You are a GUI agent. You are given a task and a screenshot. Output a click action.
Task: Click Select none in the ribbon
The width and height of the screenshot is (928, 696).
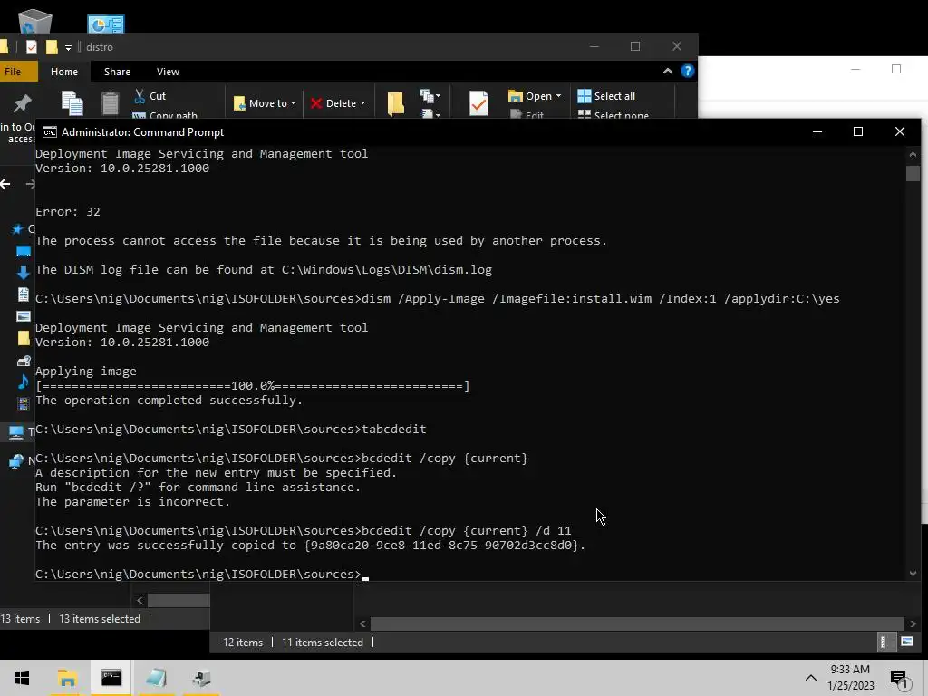[x=614, y=115]
